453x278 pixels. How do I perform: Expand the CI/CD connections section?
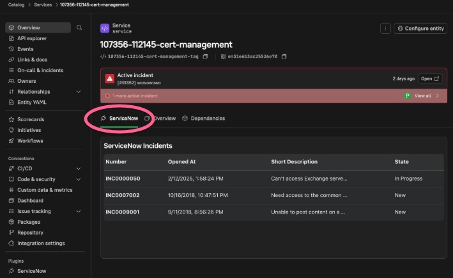tap(79, 169)
